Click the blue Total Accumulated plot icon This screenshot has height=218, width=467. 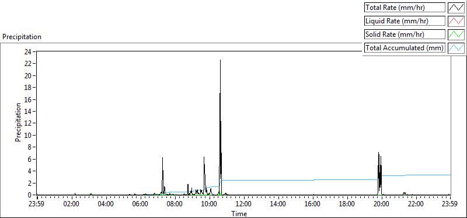[456, 48]
